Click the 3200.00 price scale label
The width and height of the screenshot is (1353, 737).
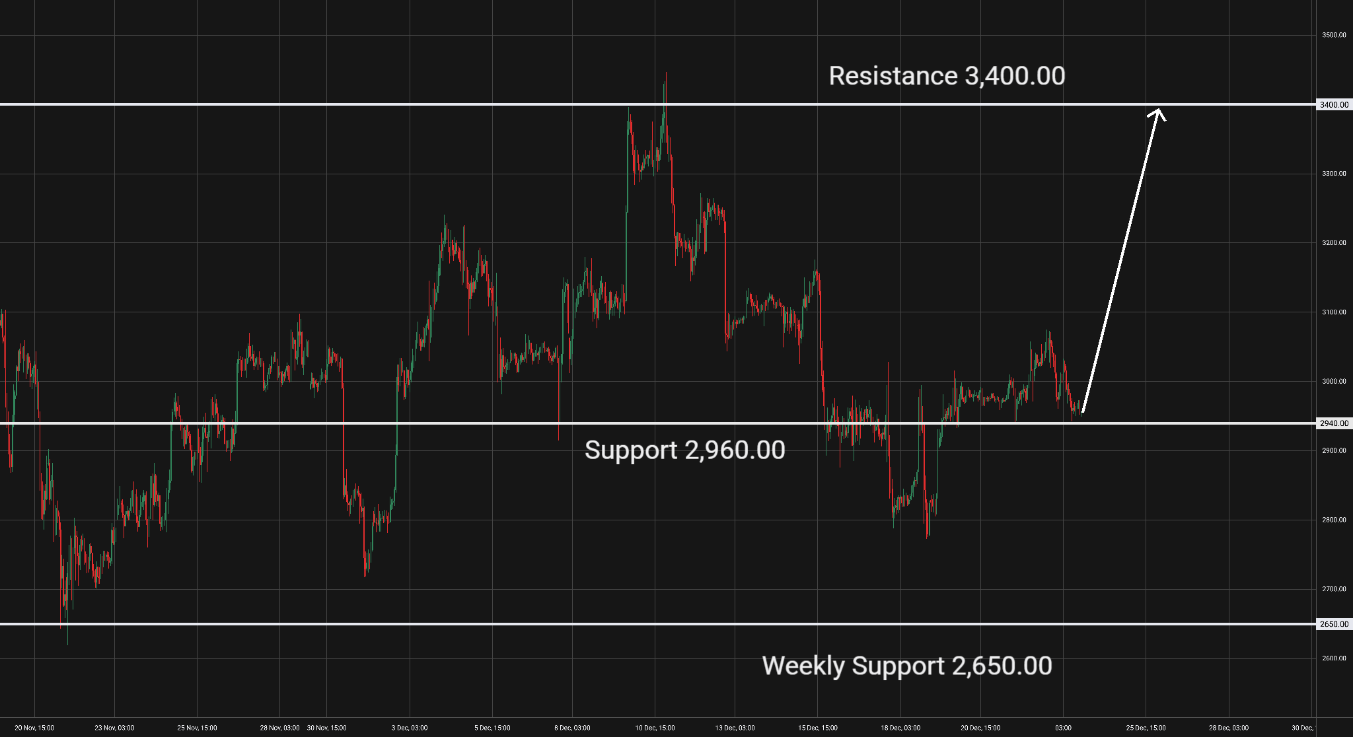coord(1334,243)
